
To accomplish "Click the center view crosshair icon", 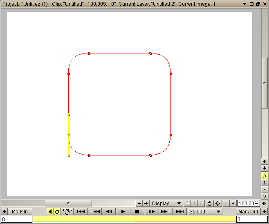I will pyautogui.click(x=217, y=203).
